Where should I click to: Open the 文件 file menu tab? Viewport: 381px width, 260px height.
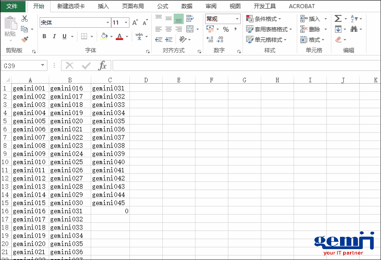13,6
